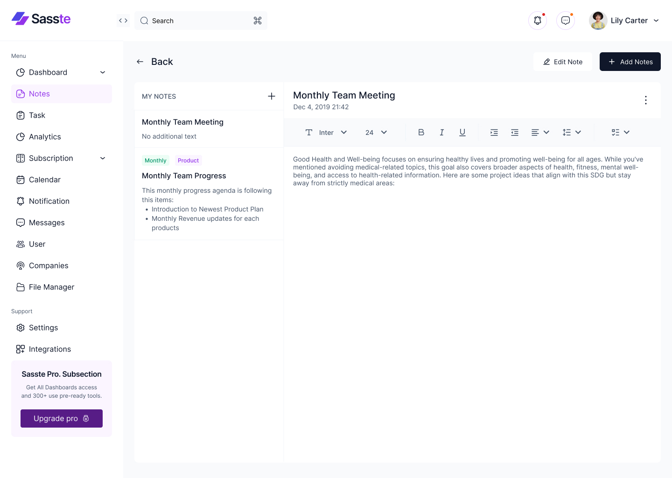Open the note options via three-dot menu
Viewport: 672px width, 478px height.
pos(645,100)
